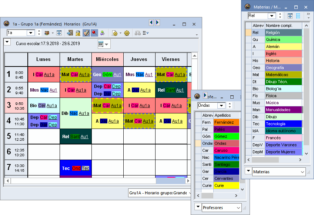The width and height of the screenshot is (314, 215).
Task: Toggle the color palette icon in the timetable toolbar
Action: pos(86,33)
